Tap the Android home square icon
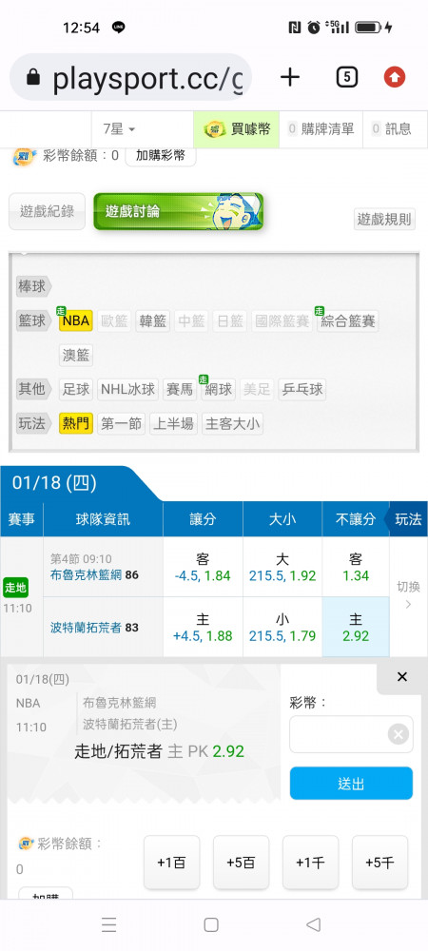Viewport: 428px width, 951px height. tap(211, 924)
